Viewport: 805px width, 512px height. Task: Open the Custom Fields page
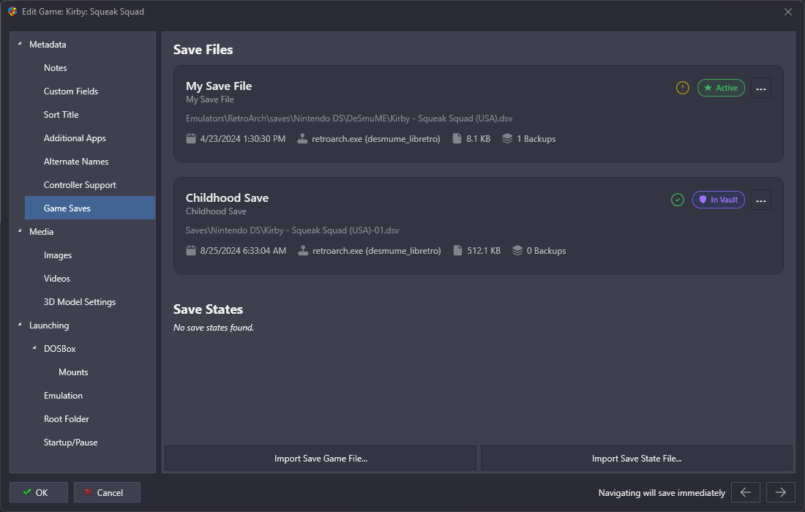pos(71,91)
